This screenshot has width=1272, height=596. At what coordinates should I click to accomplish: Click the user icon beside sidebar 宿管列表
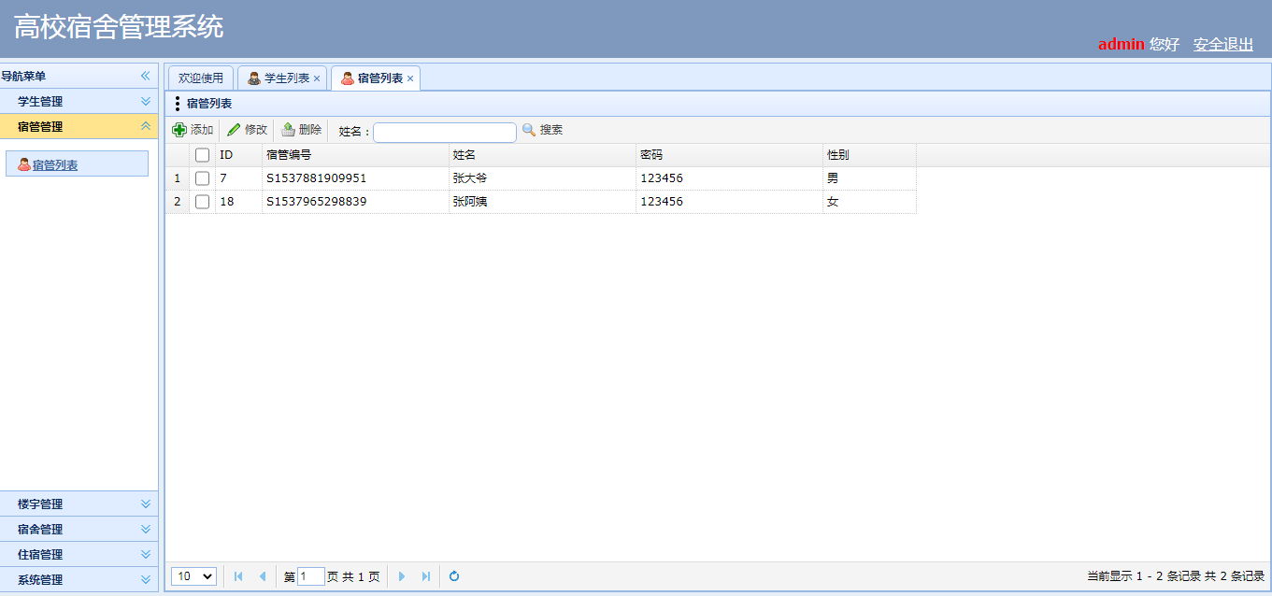click(24, 164)
